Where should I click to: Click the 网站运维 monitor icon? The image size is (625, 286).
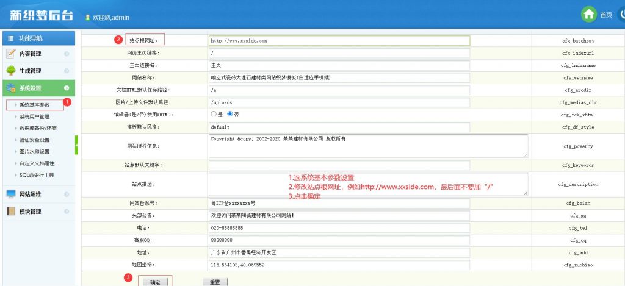(11, 194)
